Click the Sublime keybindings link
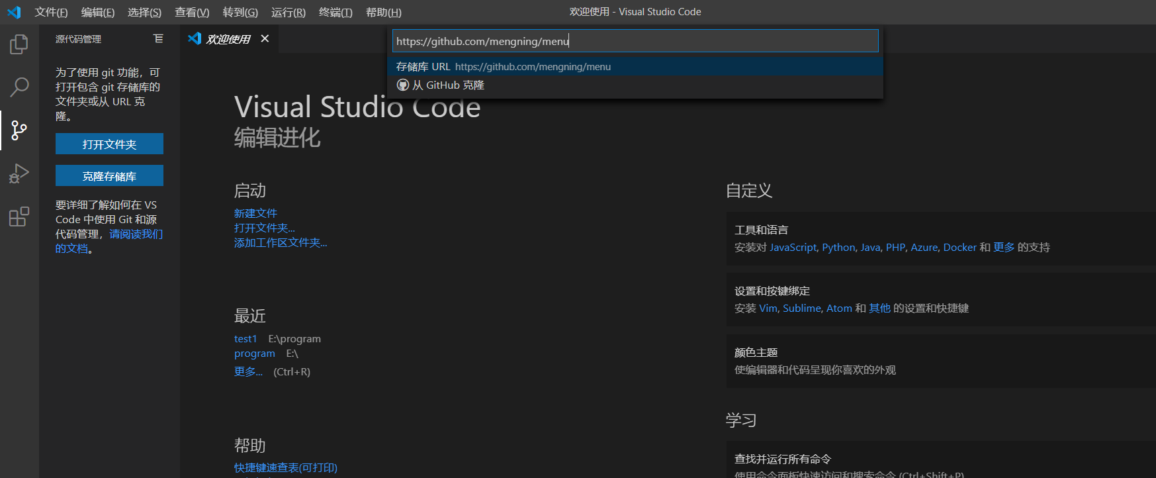1156x478 pixels. [802, 308]
